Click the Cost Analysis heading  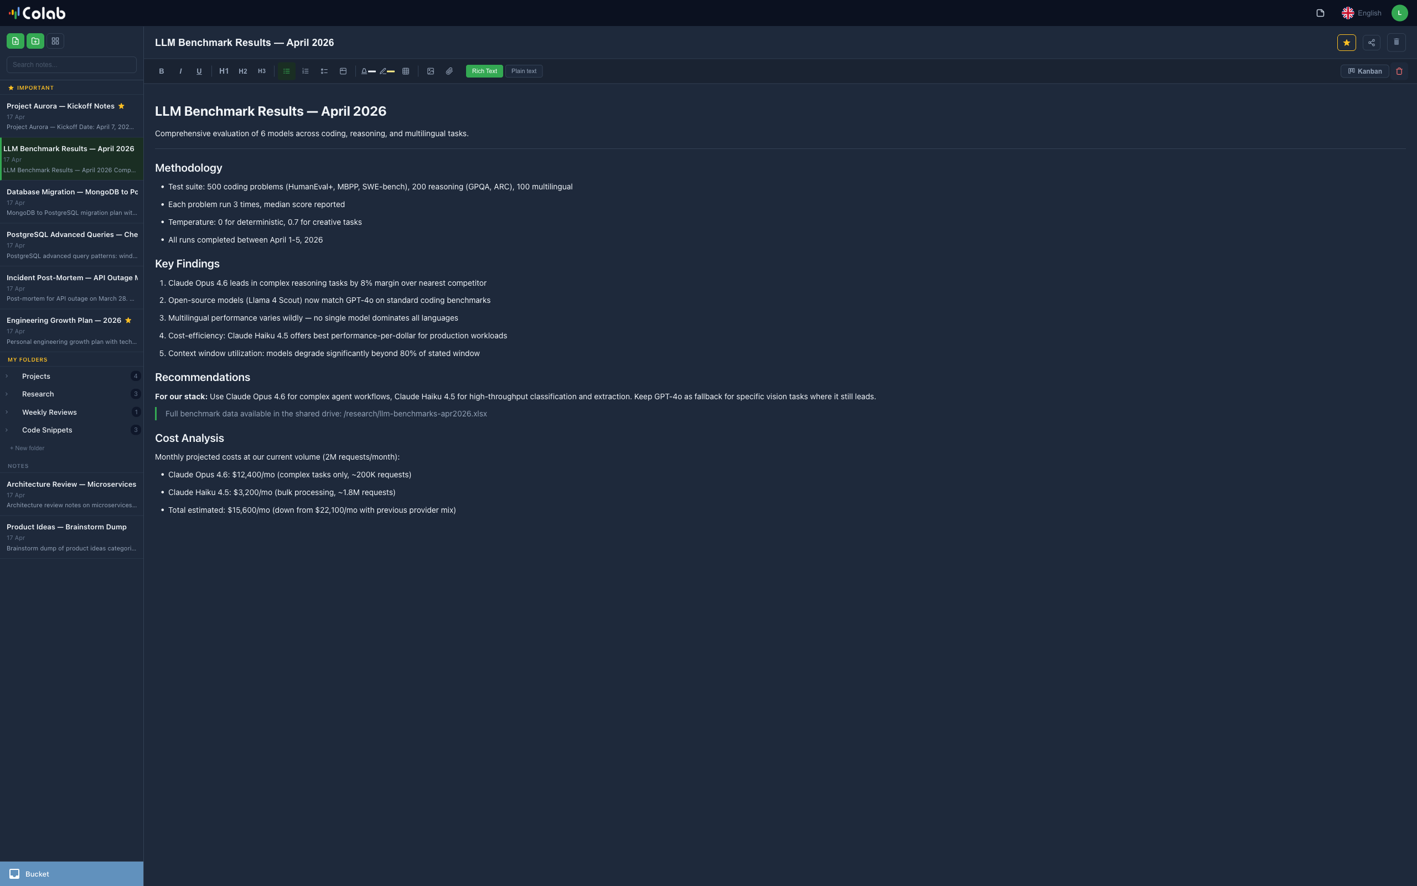[189, 439]
